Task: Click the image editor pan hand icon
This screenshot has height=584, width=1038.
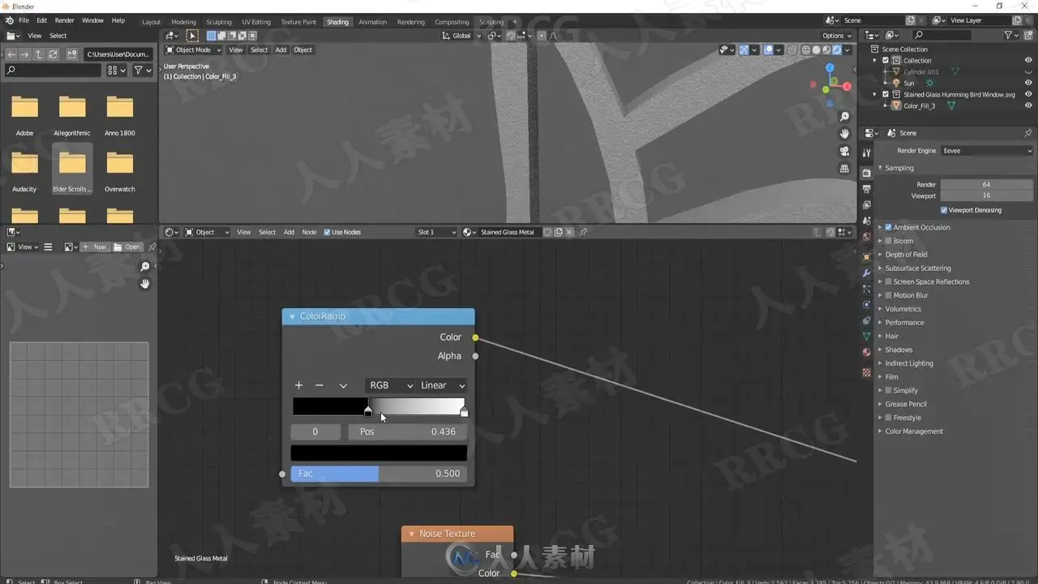Action: 145,284
